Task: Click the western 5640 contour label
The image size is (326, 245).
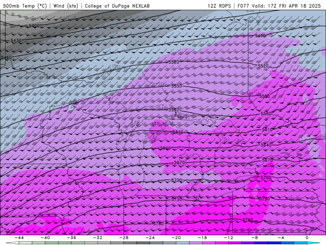Action: 165,148
